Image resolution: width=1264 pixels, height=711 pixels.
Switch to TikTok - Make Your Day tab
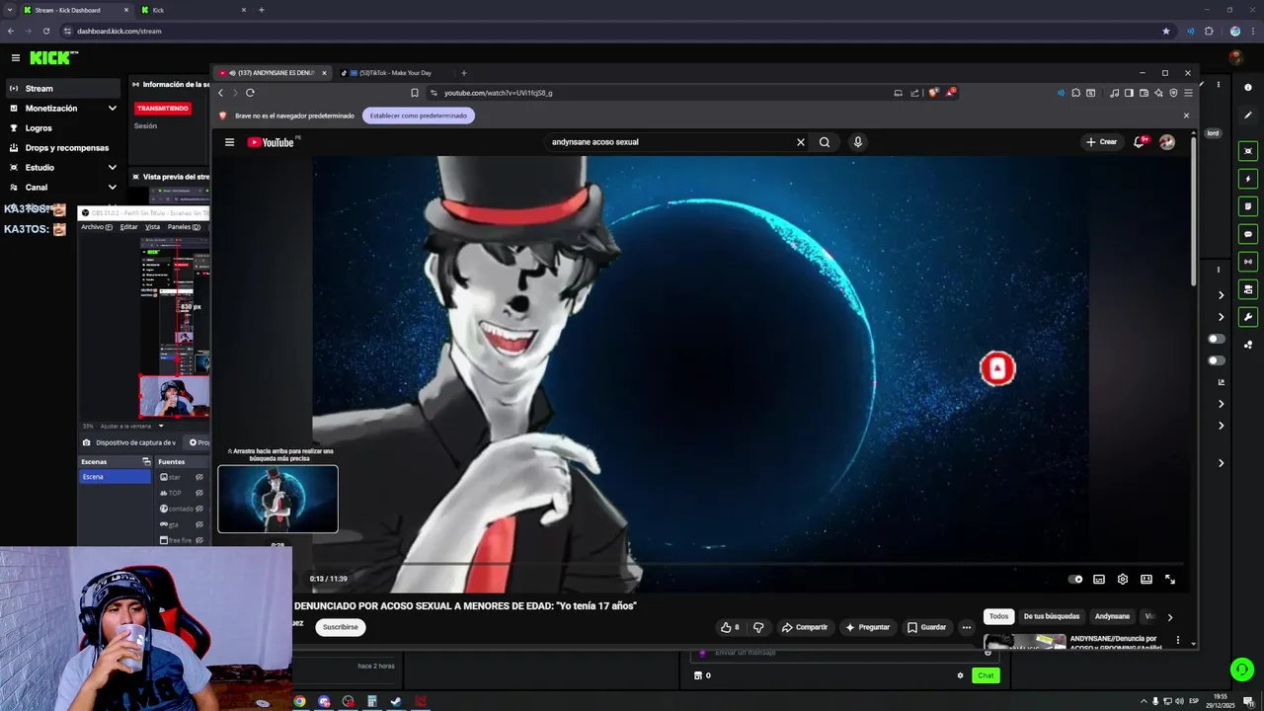click(x=396, y=73)
